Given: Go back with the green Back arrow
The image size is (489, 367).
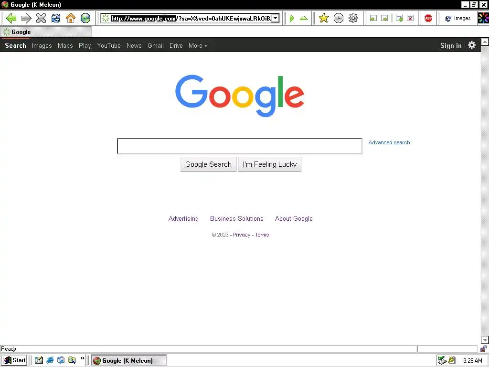Looking at the screenshot, I should tap(11, 18).
